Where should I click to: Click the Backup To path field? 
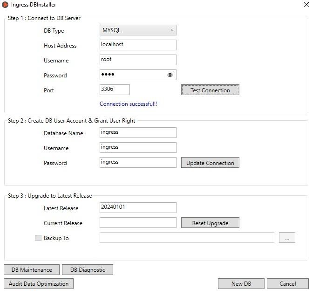point(187,237)
